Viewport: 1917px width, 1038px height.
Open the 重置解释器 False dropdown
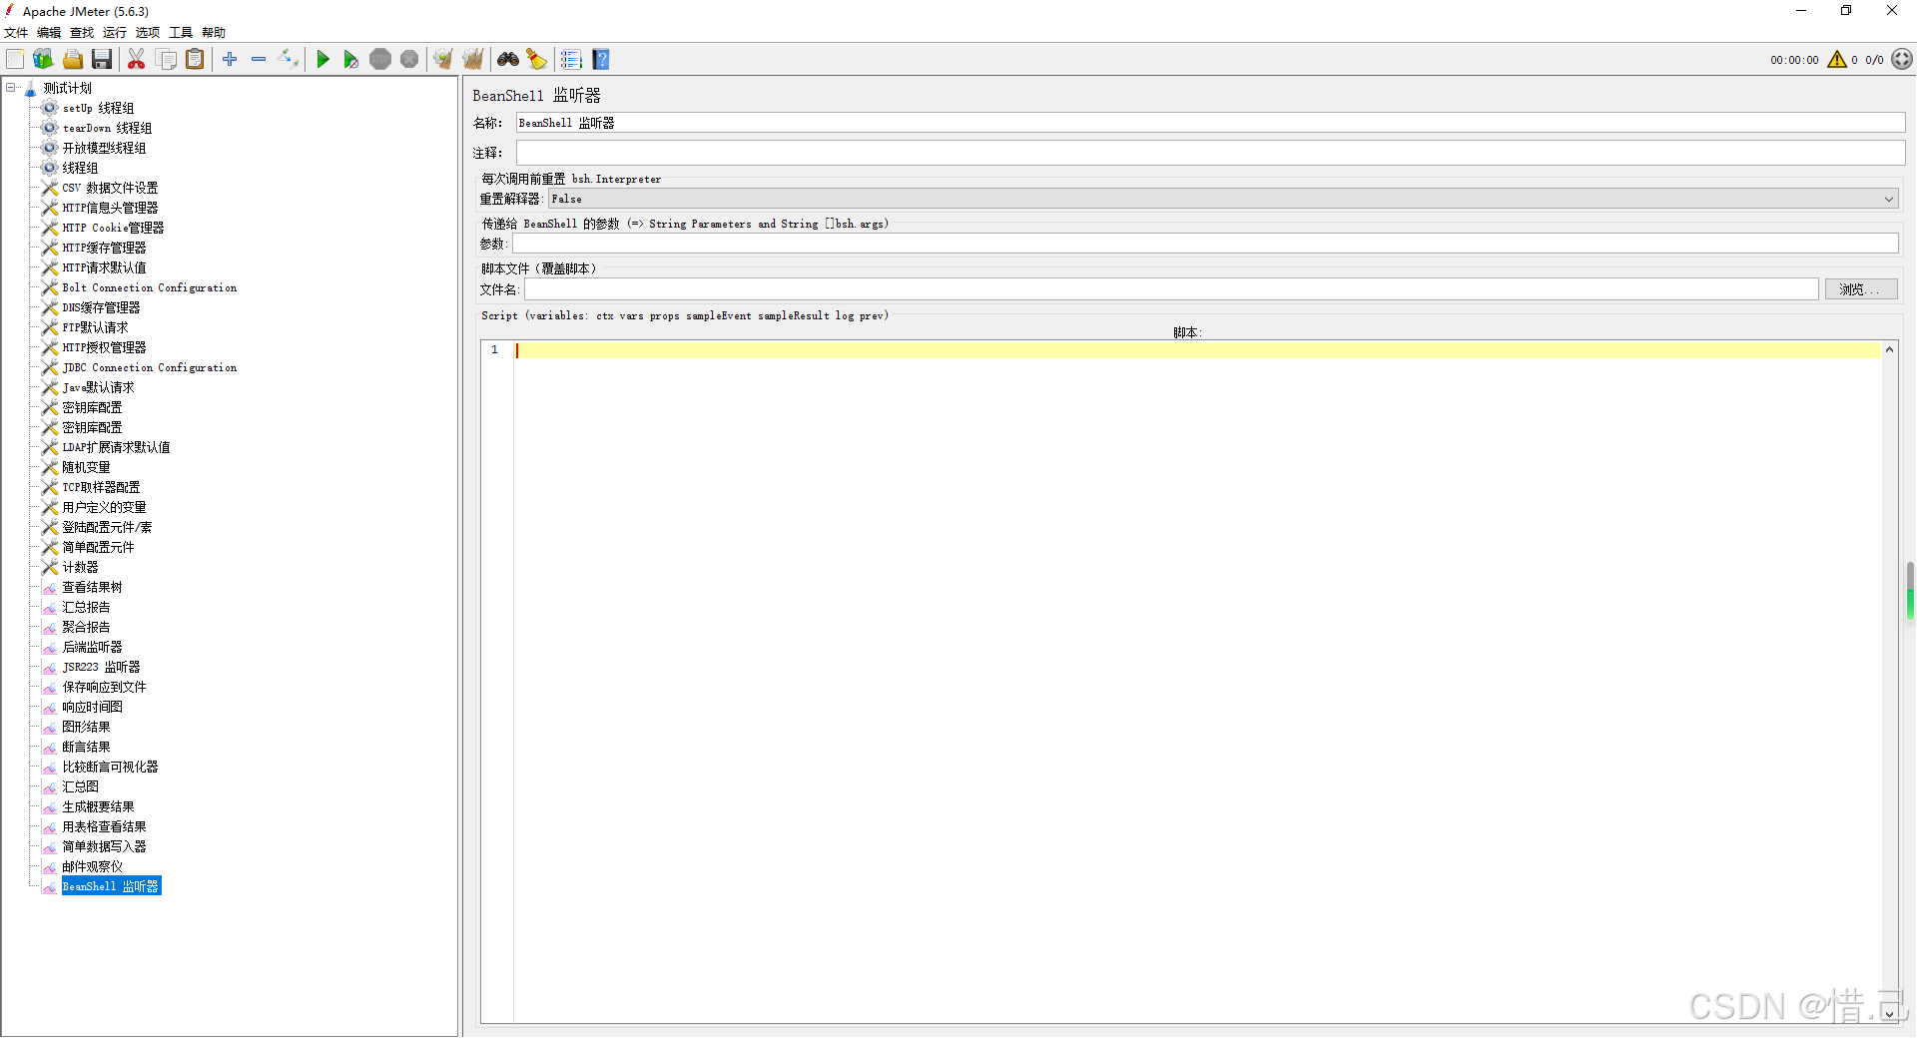click(x=1223, y=200)
